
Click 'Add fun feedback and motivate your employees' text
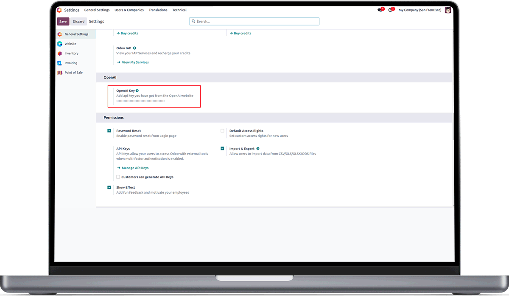pos(153,192)
